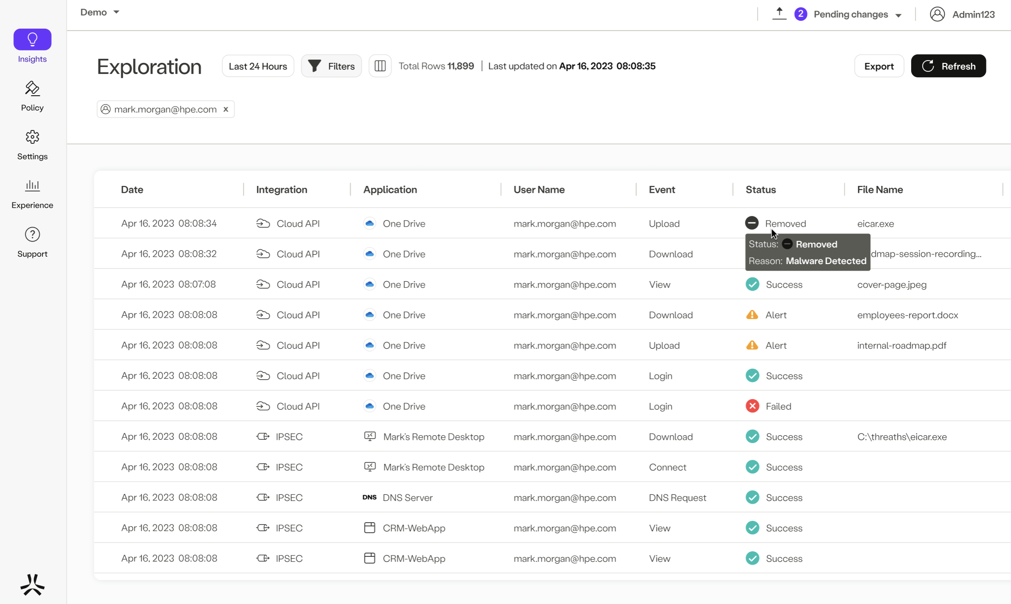1011x604 pixels.
Task: Click the red Failed status icon
Action: pyautogui.click(x=752, y=406)
